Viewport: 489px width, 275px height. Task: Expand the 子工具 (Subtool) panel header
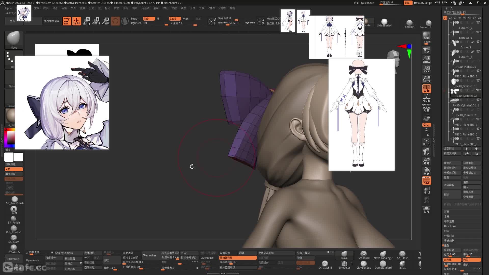tap(449, 8)
